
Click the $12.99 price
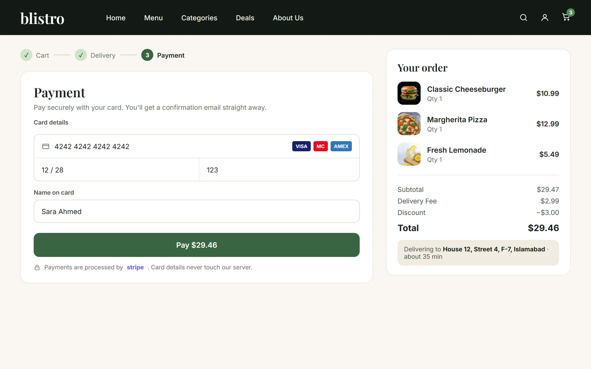pyautogui.click(x=548, y=124)
